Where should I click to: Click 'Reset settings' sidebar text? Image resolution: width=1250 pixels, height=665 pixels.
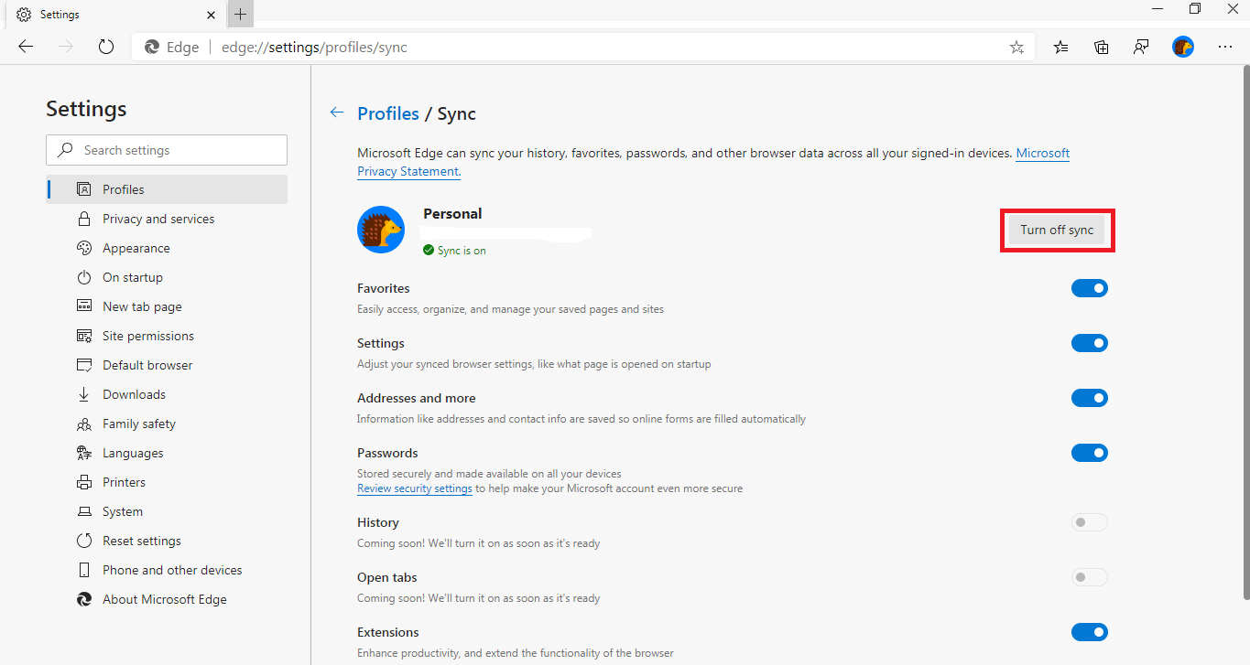coord(142,541)
